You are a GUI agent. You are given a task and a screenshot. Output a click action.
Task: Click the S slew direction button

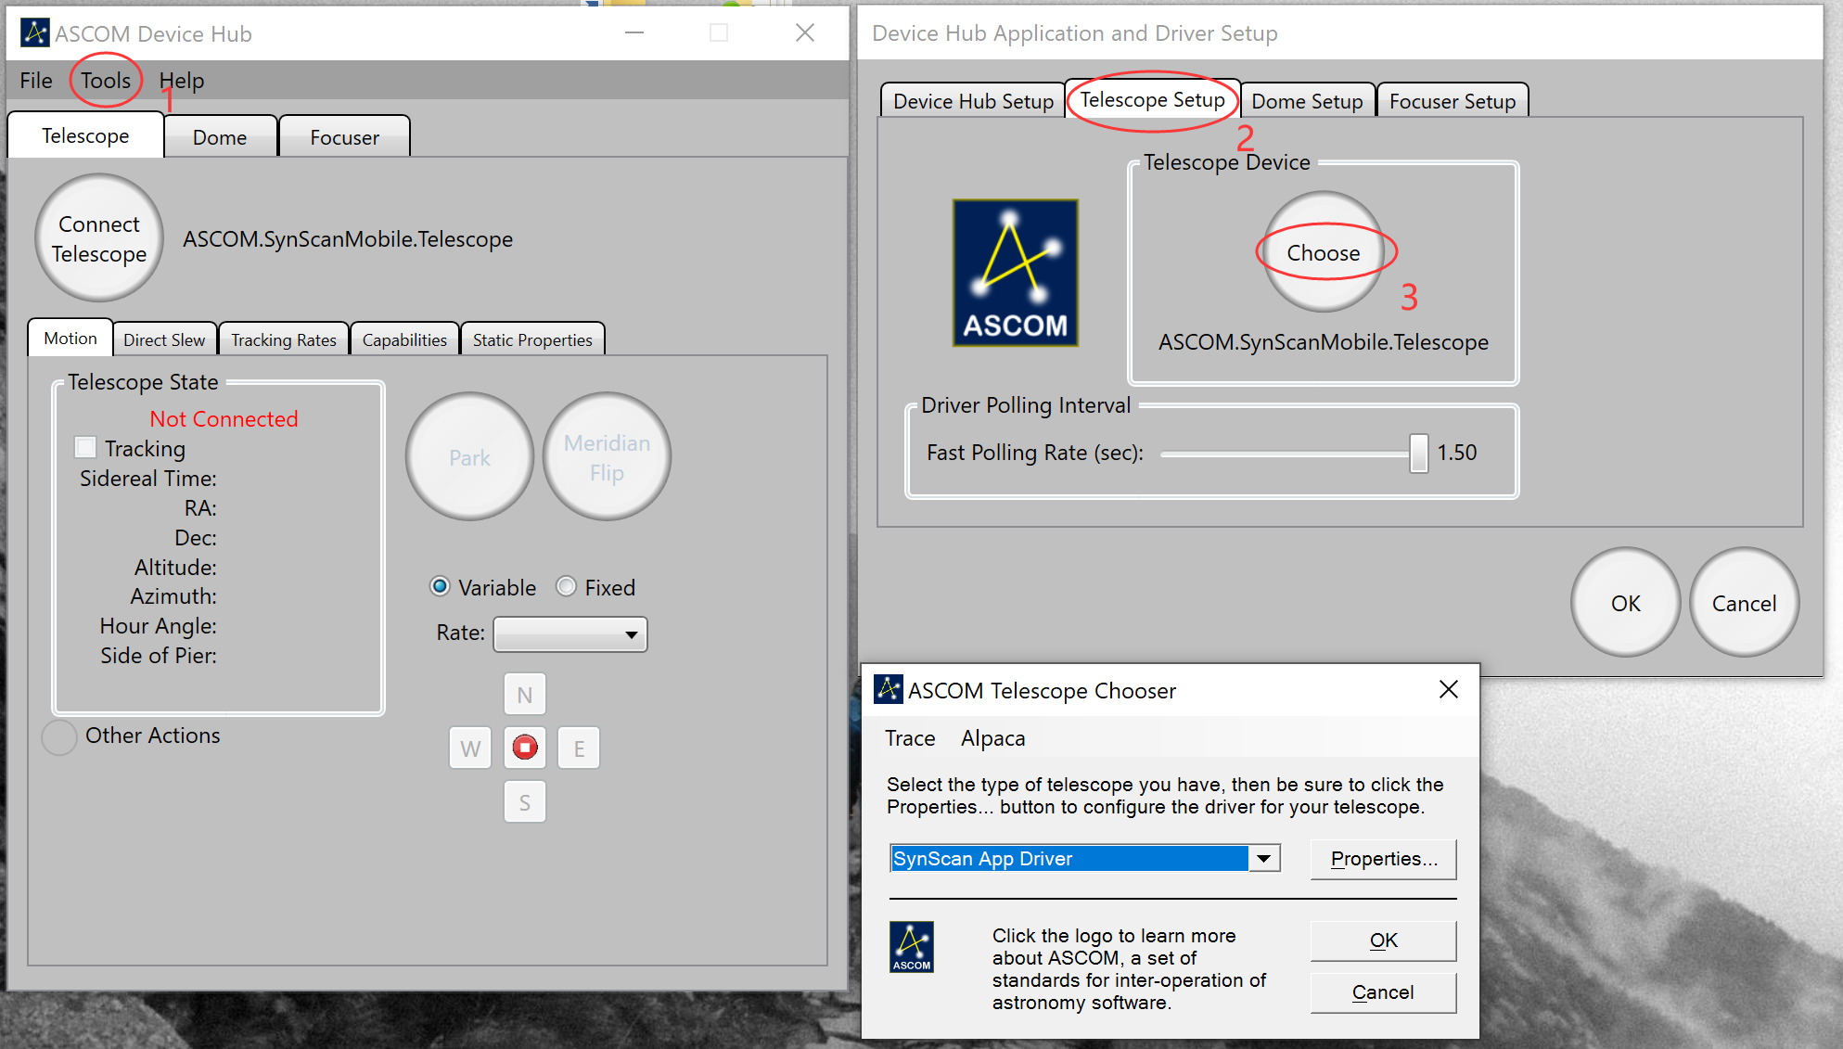point(524,801)
